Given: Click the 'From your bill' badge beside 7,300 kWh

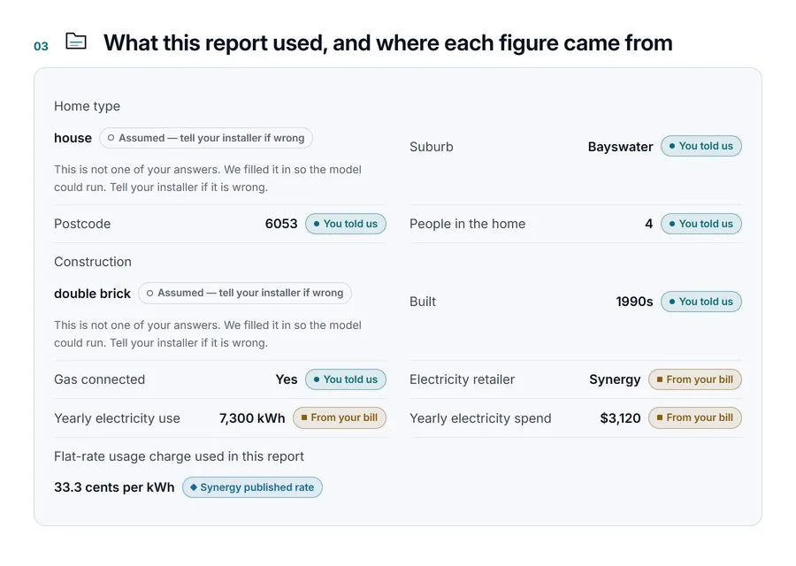Looking at the screenshot, I should click(340, 417).
